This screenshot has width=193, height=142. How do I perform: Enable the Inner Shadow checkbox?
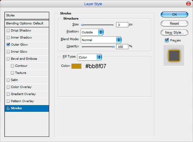(x=8, y=38)
